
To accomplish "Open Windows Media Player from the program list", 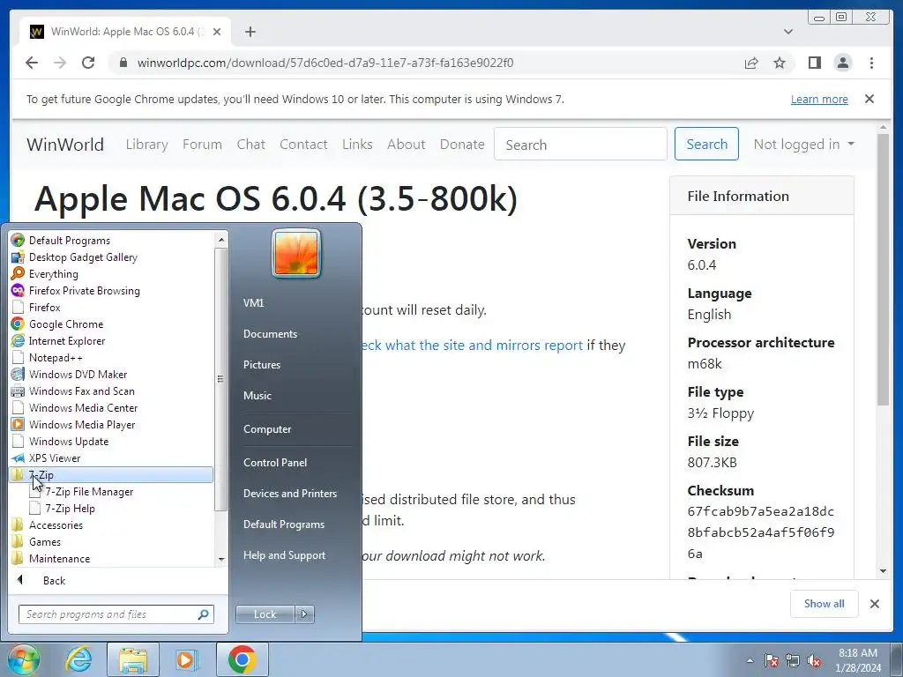I will pyautogui.click(x=82, y=424).
